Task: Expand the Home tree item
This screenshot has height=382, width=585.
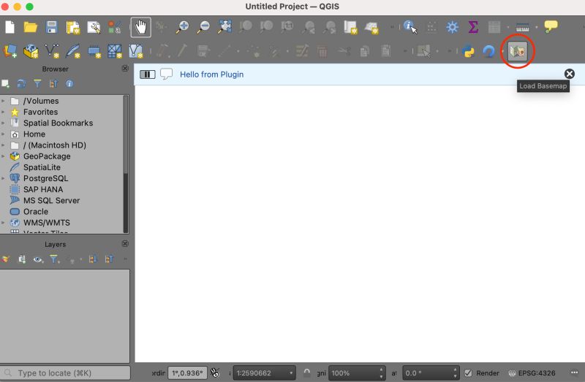Action: point(4,134)
